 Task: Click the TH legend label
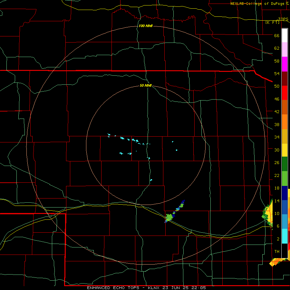pos(277,252)
